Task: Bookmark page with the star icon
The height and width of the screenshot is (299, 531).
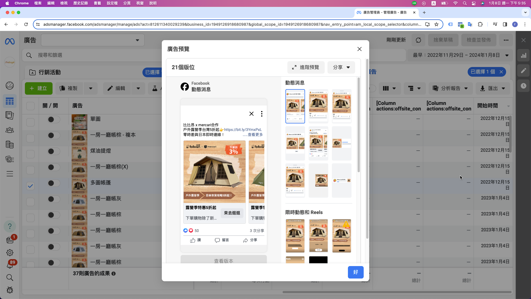Action: [436, 24]
